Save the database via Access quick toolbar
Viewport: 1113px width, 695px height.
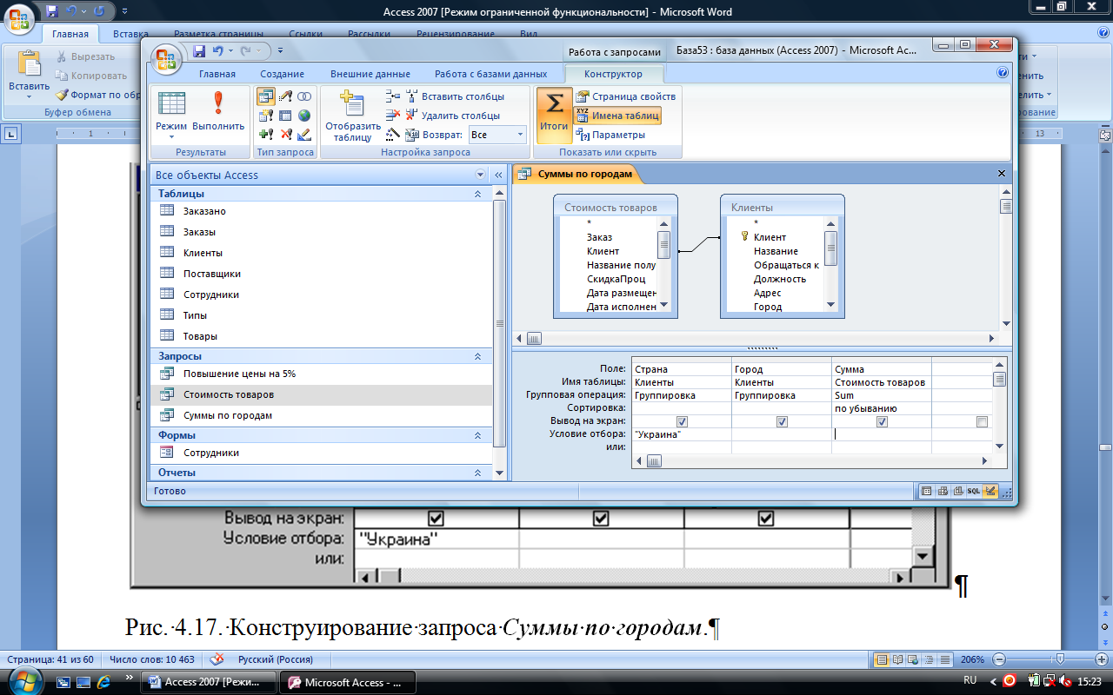[x=199, y=51]
